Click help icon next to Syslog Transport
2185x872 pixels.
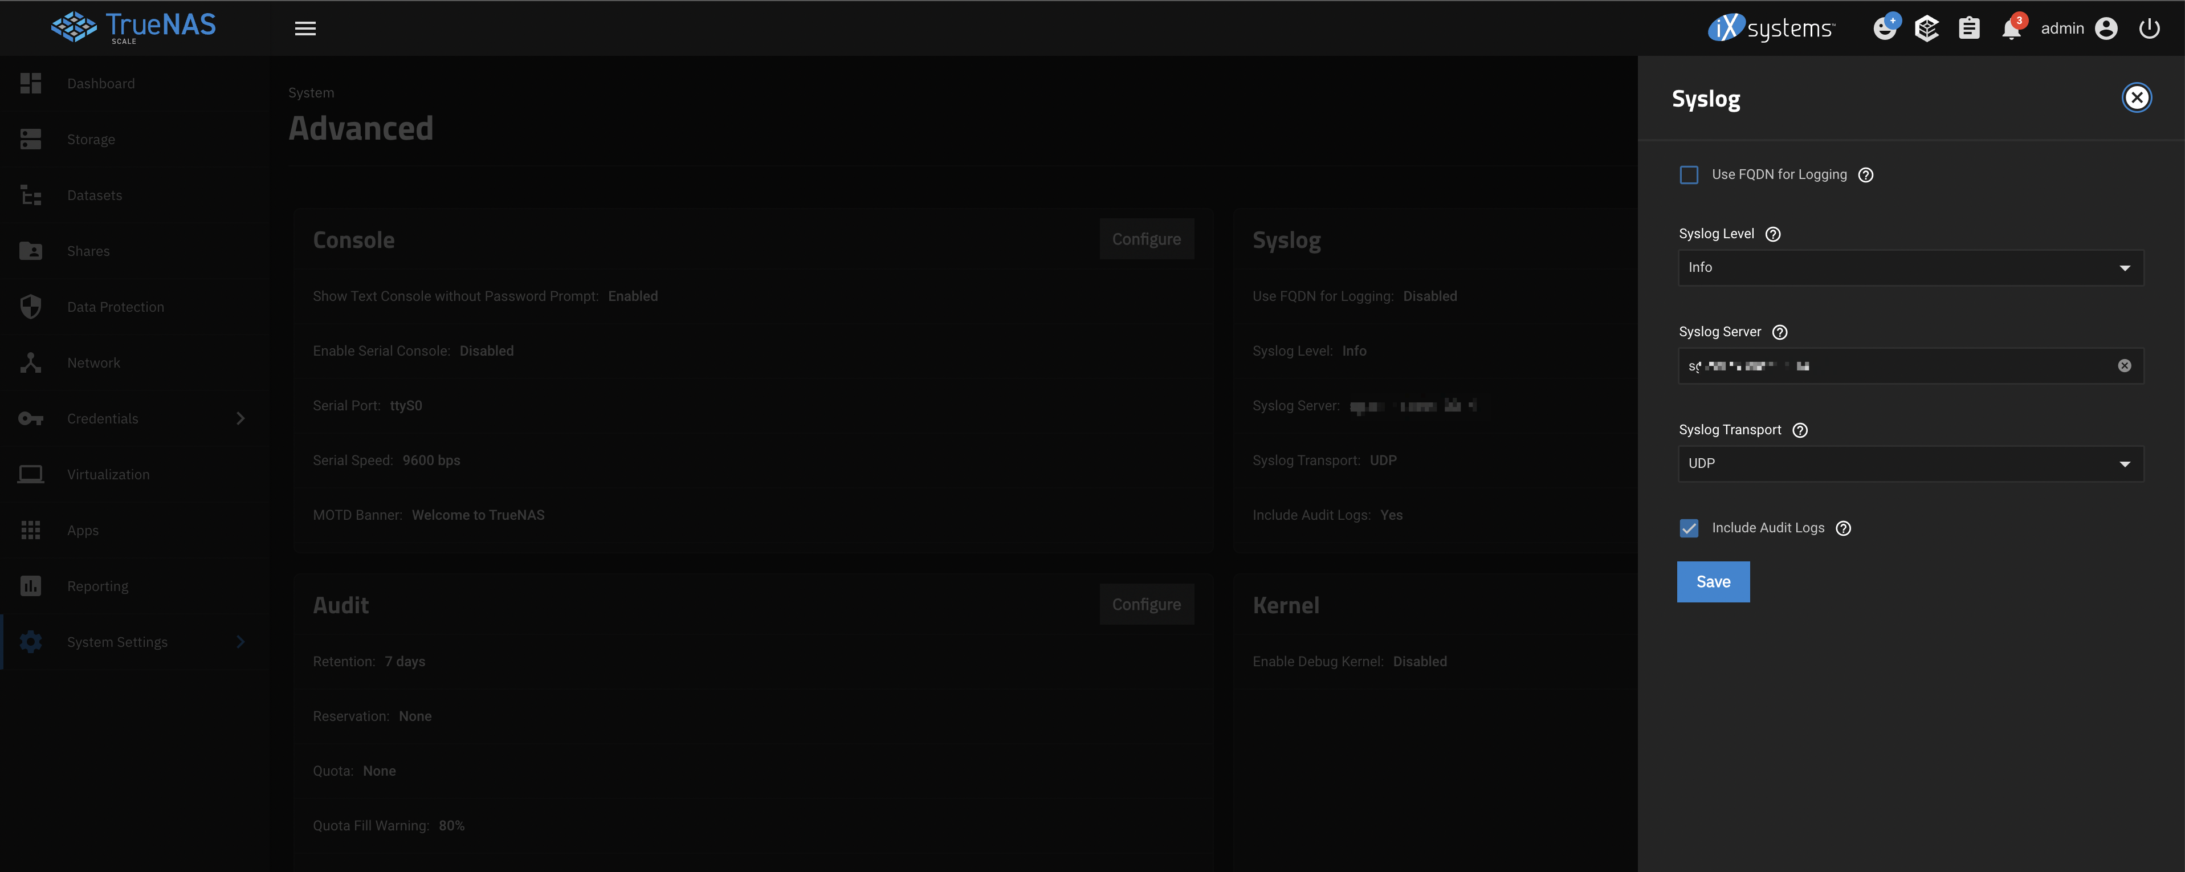pyautogui.click(x=1800, y=430)
